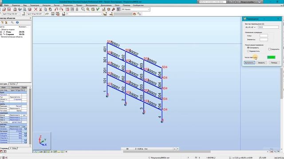The image size is (284, 159).
Task: Click the Save (floppy disk) toolbar icon
Action: coord(9,9)
